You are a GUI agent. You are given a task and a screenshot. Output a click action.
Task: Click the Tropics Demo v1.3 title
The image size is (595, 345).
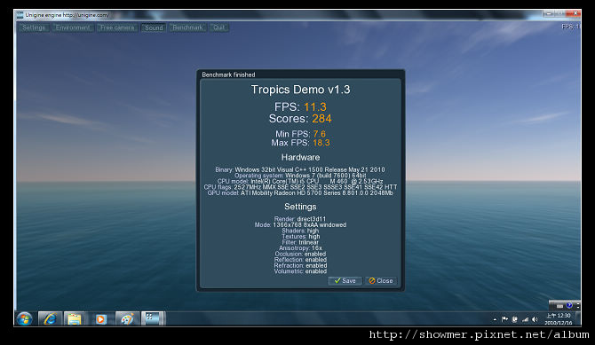point(300,90)
